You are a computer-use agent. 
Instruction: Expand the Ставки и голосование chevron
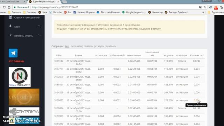click(40, 17)
